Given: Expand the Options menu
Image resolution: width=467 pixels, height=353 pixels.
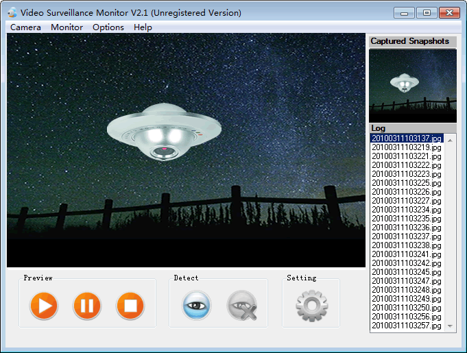Looking at the screenshot, I should (108, 27).
